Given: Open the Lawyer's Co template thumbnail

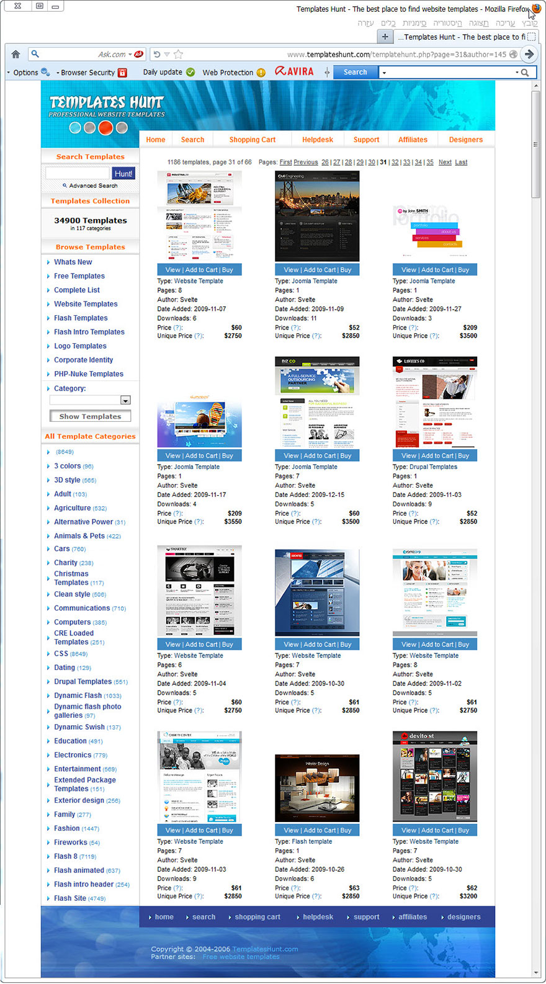Looking at the screenshot, I should tap(435, 402).
